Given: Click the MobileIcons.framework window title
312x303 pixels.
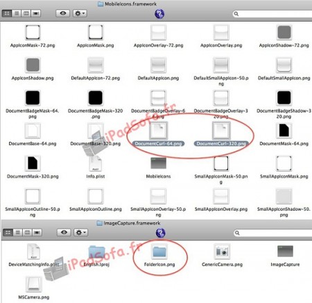Looking at the screenshot, I should (130, 4).
